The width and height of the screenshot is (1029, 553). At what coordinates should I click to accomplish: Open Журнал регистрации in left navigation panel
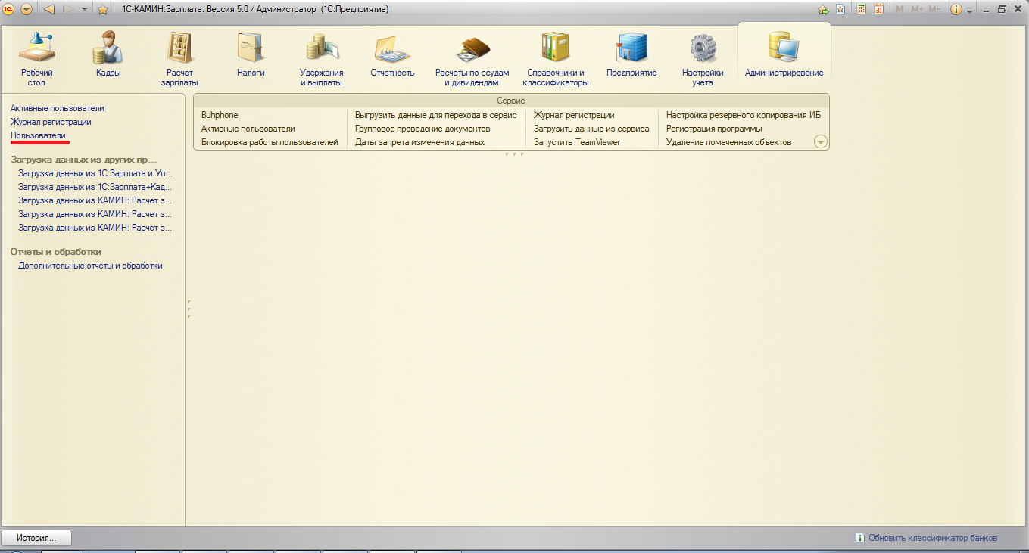click(x=51, y=122)
